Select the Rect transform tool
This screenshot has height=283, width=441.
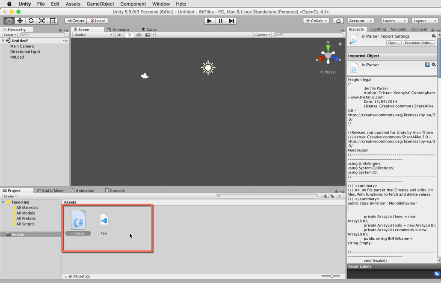(53, 21)
